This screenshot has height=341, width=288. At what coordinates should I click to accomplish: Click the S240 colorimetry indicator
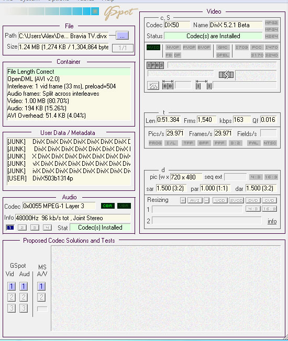point(271,55)
